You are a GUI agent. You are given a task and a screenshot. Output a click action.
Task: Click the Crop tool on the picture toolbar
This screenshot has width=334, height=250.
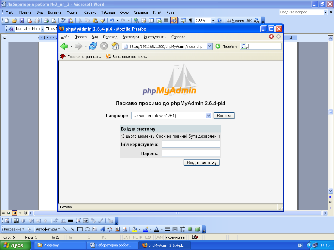(x=55, y=221)
